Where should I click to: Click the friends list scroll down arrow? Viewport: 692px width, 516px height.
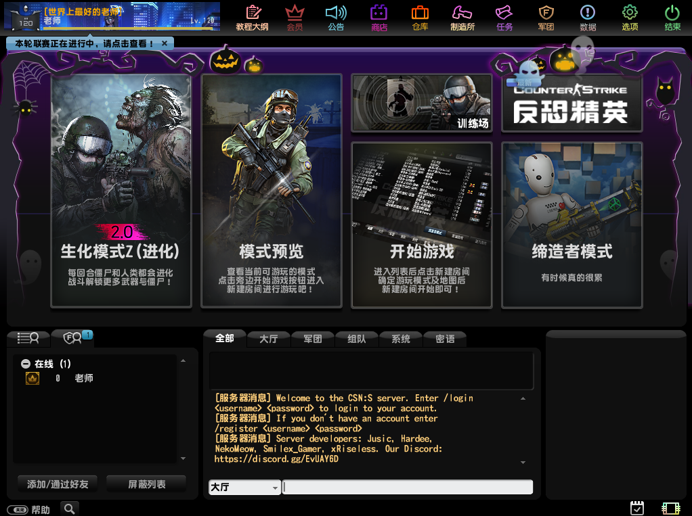[x=183, y=459]
